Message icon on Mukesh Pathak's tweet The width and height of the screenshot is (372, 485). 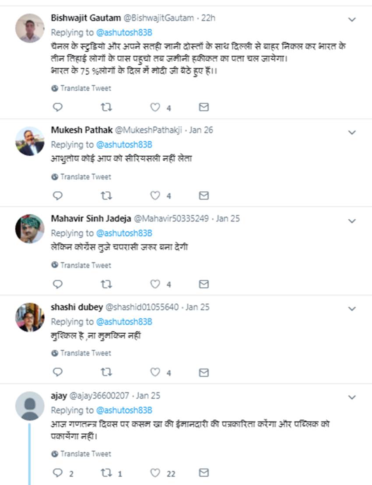[x=204, y=196]
